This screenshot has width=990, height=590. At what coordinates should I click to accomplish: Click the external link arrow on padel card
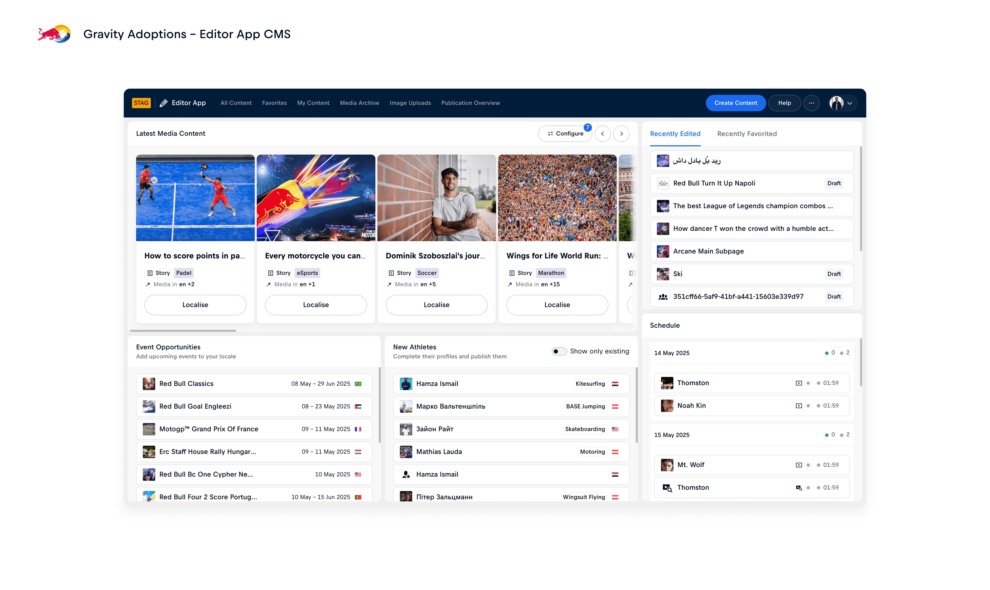pyautogui.click(x=148, y=284)
